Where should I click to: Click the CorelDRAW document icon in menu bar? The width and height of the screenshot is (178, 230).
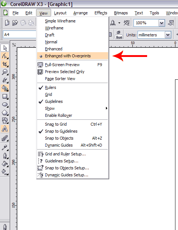point(6,12)
